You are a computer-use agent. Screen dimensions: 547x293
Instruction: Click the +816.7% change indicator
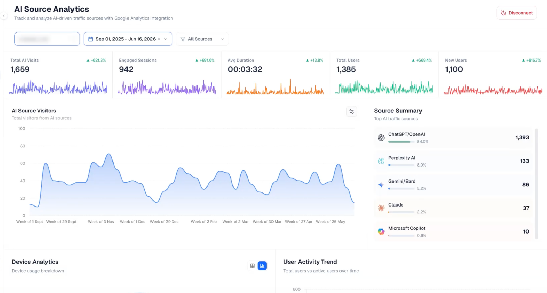point(531,60)
